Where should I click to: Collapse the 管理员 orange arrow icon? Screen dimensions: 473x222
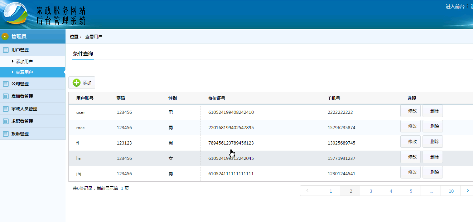5,36
